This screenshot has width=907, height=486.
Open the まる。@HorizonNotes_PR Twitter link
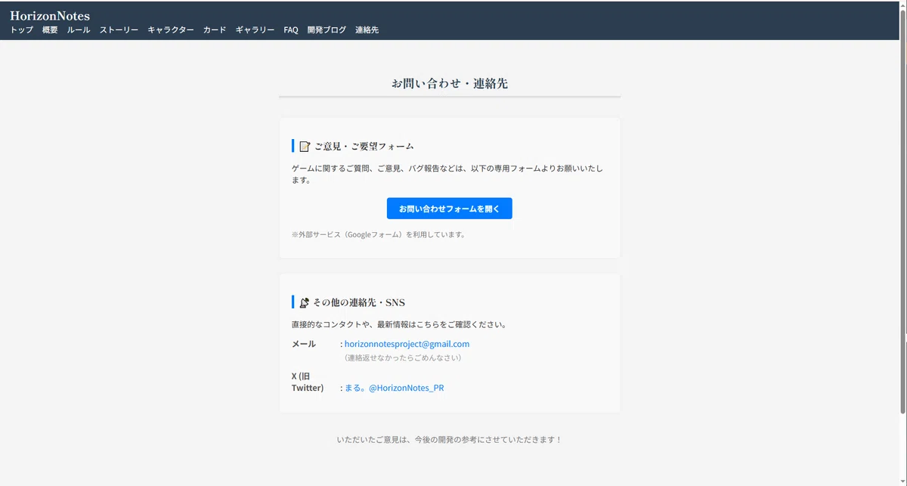coord(394,388)
